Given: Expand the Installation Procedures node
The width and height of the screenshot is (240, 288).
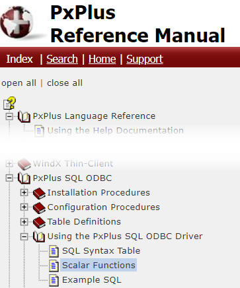Looking at the screenshot, I should pyautogui.click(x=24, y=193).
